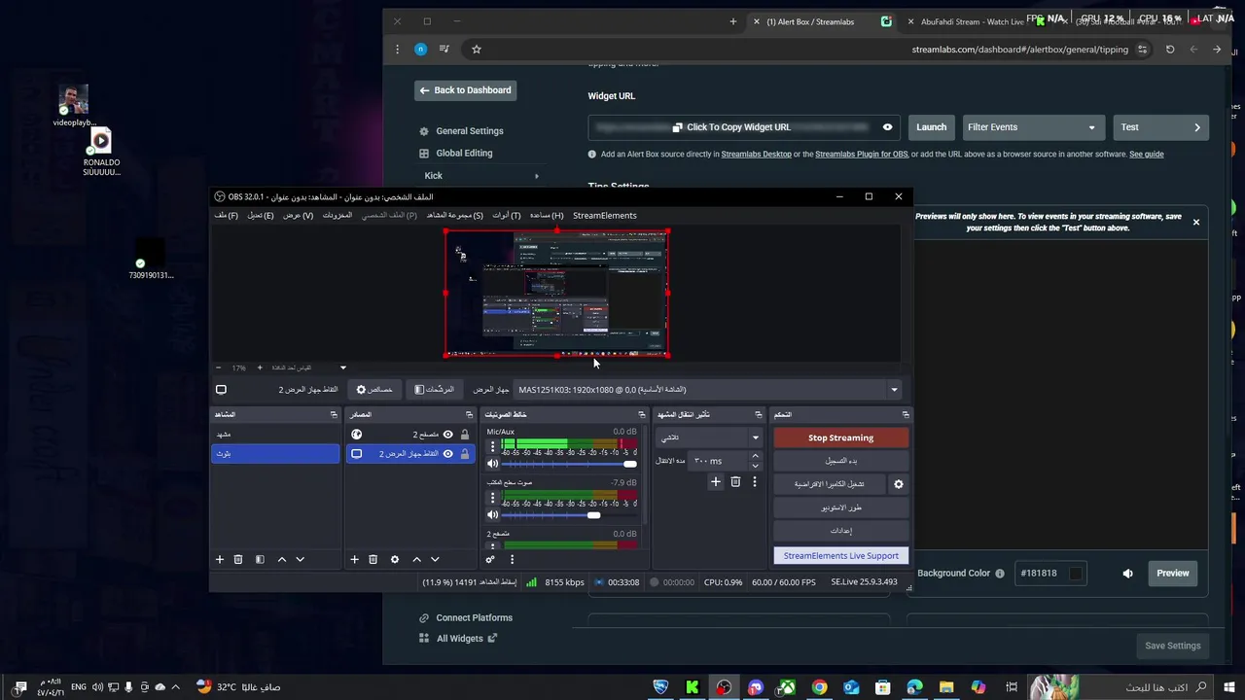
Task: Open Mic/Aux three-dot options menu
Action: pyautogui.click(x=492, y=447)
